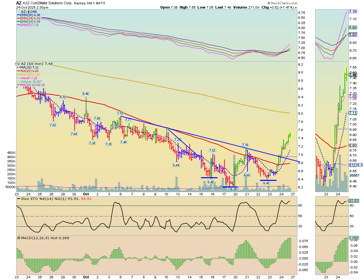The width and height of the screenshot is (363, 280).
Task: Select the 7.93 trendline start marker
Action: tap(120, 113)
